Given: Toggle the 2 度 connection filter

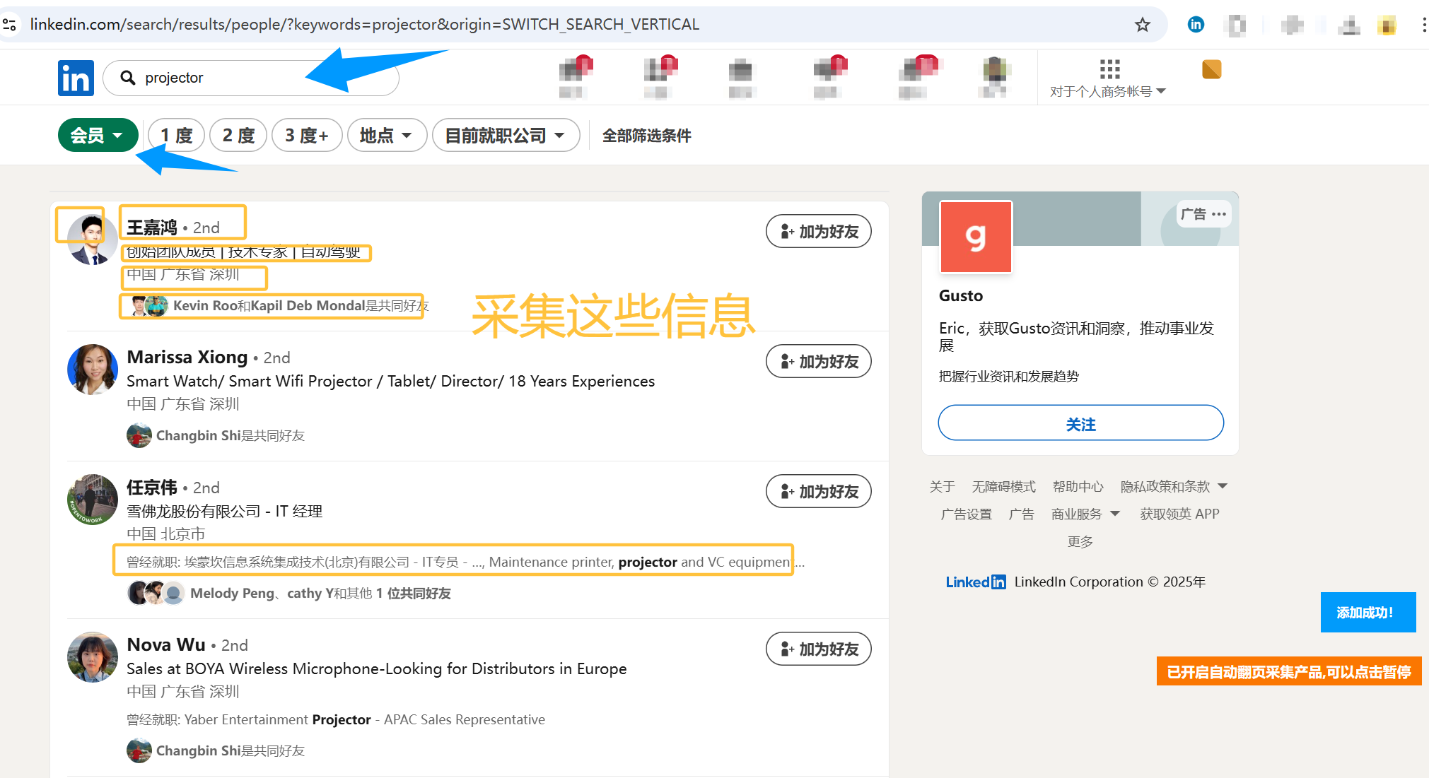Looking at the screenshot, I should click(238, 135).
